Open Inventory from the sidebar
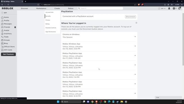The height and width of the screenshot is (104, 184). coord(6,34)
